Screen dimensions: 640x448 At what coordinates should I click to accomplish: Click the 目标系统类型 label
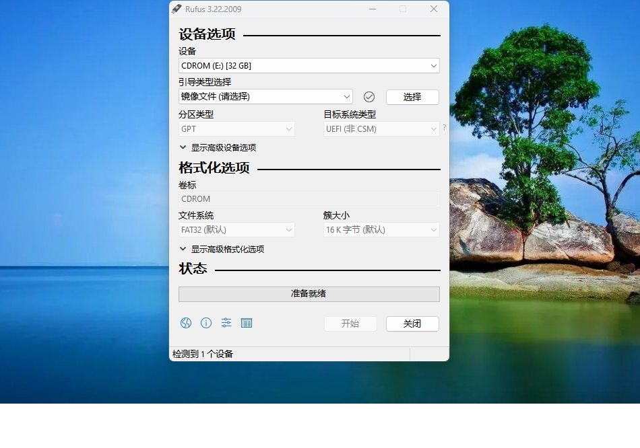click(x=350, y=114)
